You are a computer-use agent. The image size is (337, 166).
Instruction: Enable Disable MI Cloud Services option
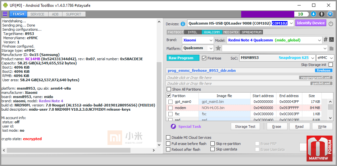(x=168, y=138)
